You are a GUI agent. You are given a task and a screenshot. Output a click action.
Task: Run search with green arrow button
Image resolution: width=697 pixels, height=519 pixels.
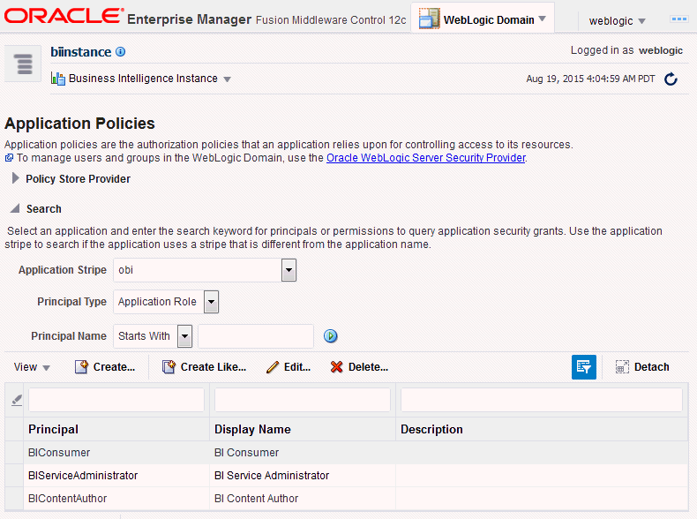point(330,335)
